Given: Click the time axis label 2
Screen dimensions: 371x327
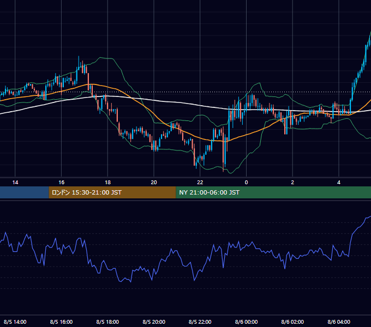Looking at the screenshot, I should pos(292,183).
